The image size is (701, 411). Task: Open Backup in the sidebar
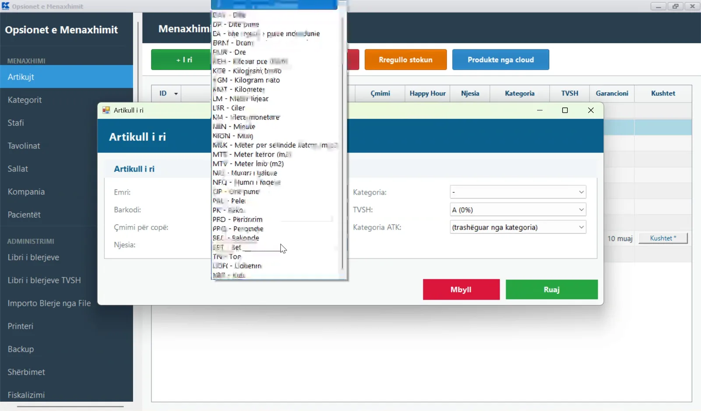(x=67, y=349)
